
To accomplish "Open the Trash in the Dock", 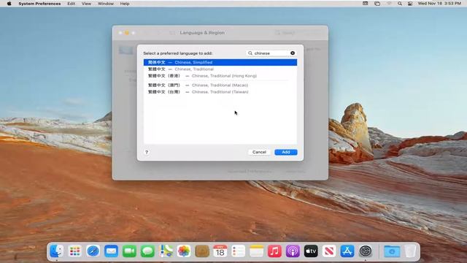I will click(410, 251).
